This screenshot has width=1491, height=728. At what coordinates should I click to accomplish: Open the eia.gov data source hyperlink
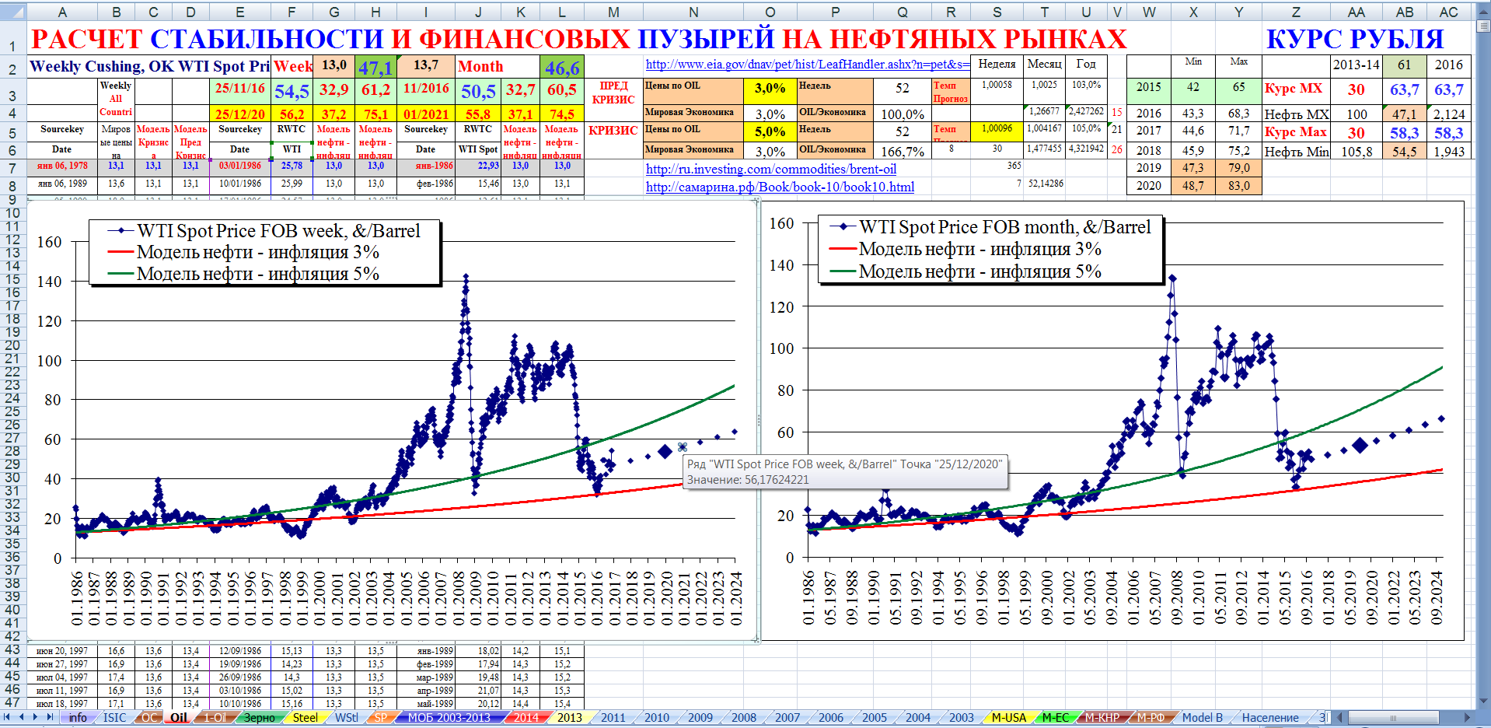point(807,65)
